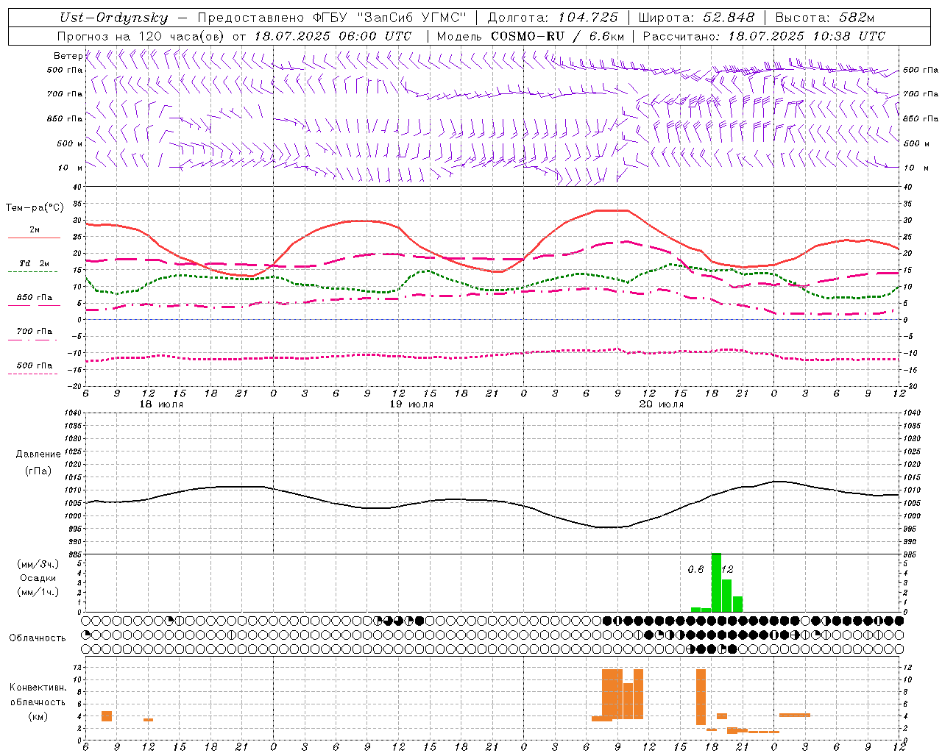Screen dimensions: 942x753
Task: Select the elevation text Высота: 582м
Action: pos(825,18)
